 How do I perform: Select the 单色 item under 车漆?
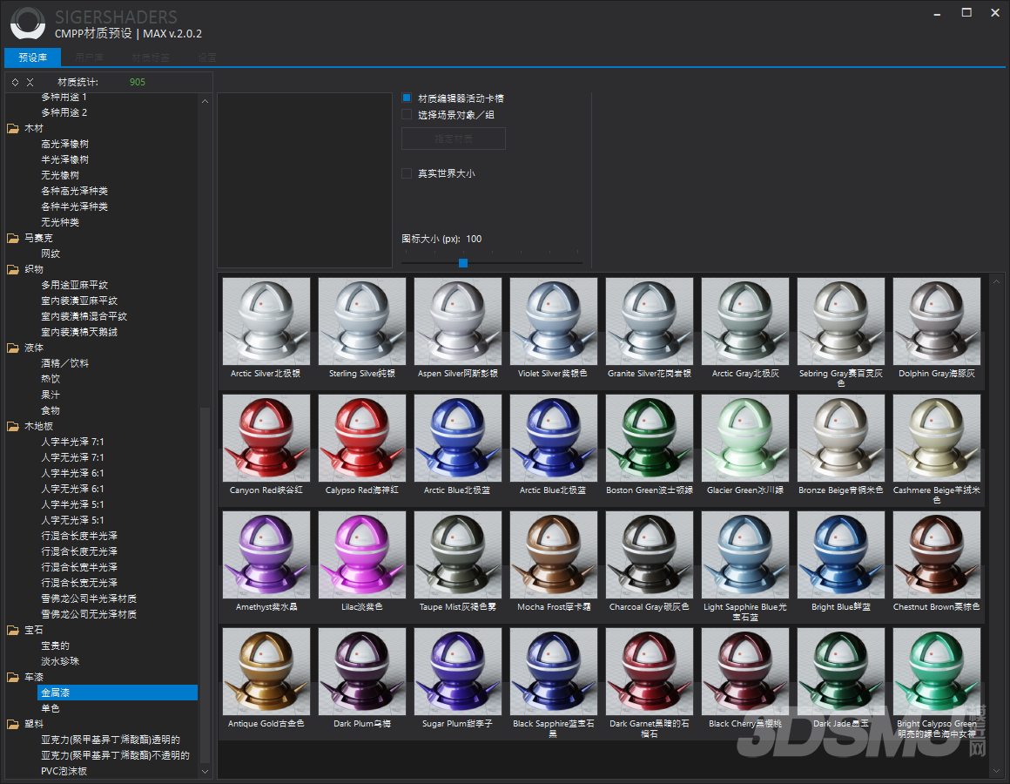coord(50,708)
